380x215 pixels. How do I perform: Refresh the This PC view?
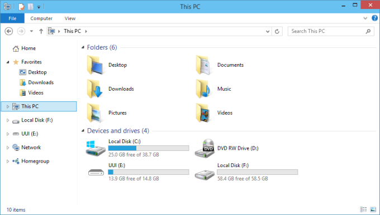(x=277, y=31)
